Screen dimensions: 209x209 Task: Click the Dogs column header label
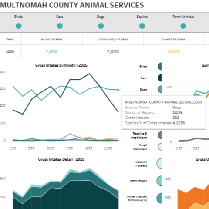[101, 17]
